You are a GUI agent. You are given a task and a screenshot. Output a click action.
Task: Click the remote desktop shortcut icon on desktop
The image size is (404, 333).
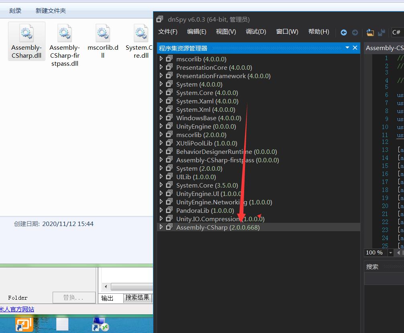[100, 324]
